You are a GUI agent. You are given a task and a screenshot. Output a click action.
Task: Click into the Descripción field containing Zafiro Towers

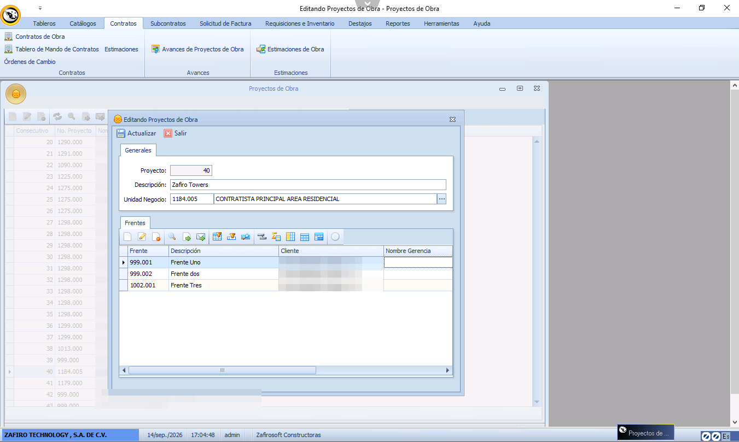click(308, 185)
